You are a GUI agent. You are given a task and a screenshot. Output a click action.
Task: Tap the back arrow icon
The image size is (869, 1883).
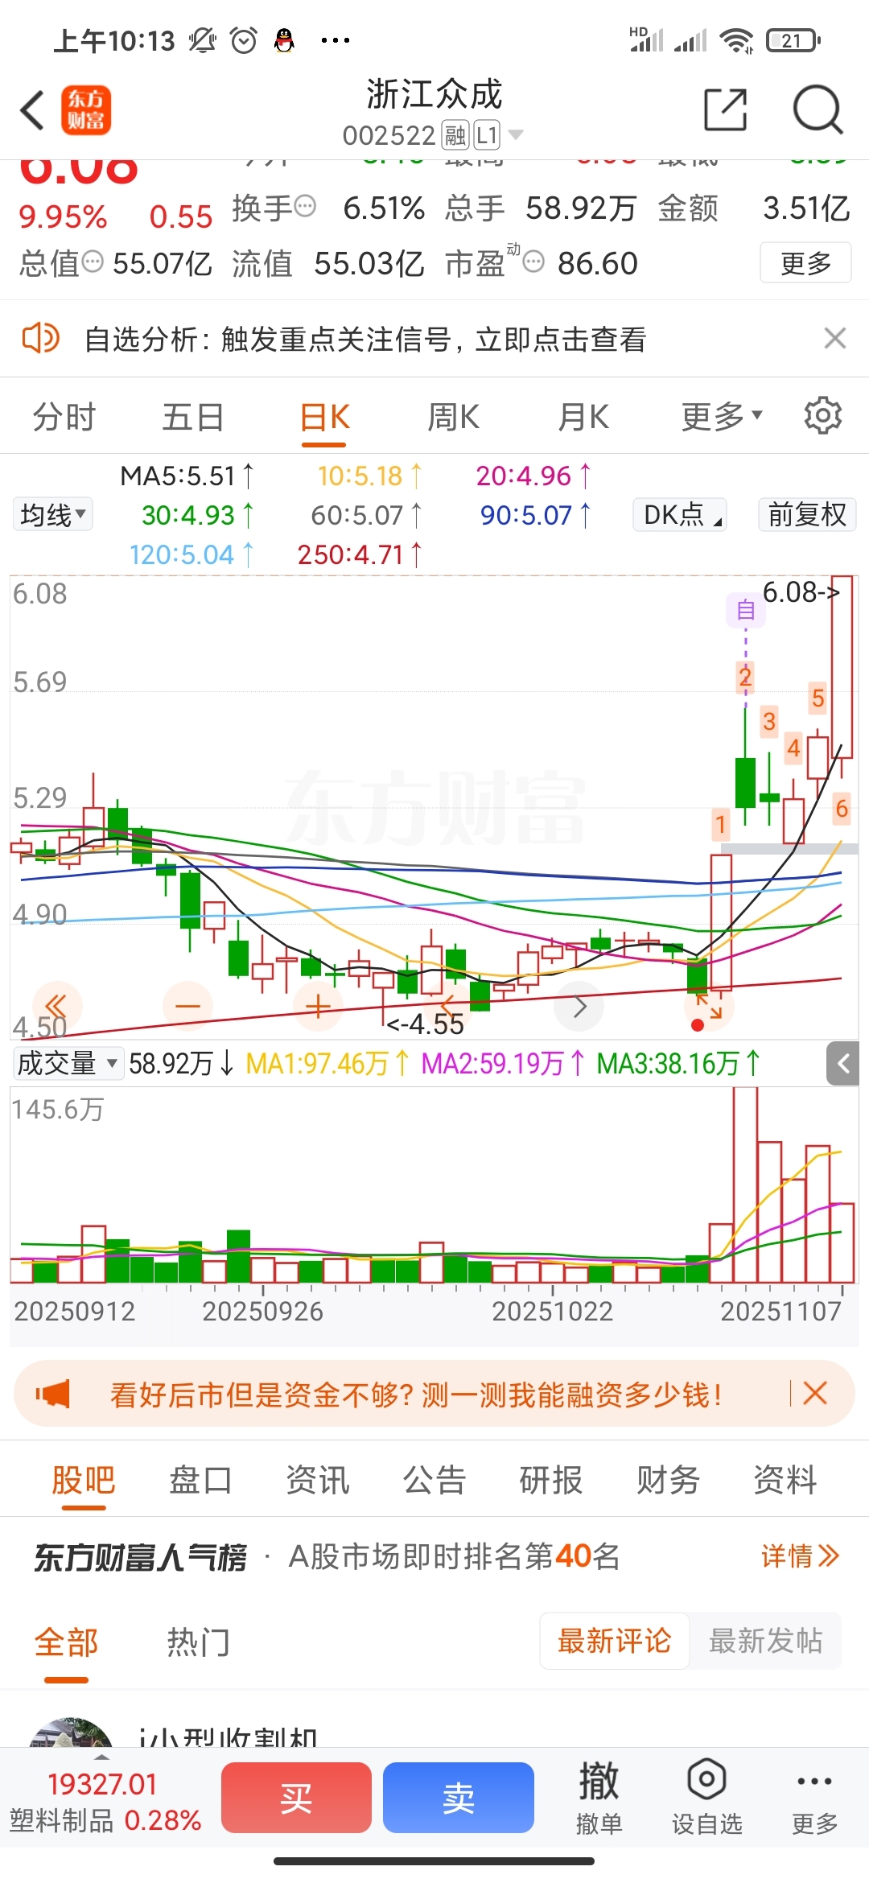(x=32, y=109)
